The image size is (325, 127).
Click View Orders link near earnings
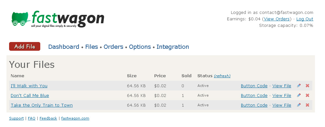tap(277, 19)
